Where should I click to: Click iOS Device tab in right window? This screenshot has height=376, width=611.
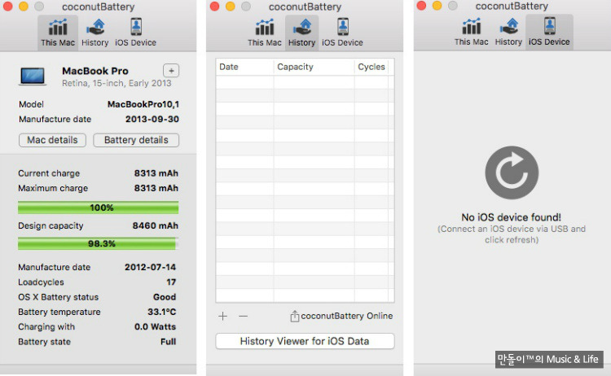pyautogui.click(x=549, y=32)
